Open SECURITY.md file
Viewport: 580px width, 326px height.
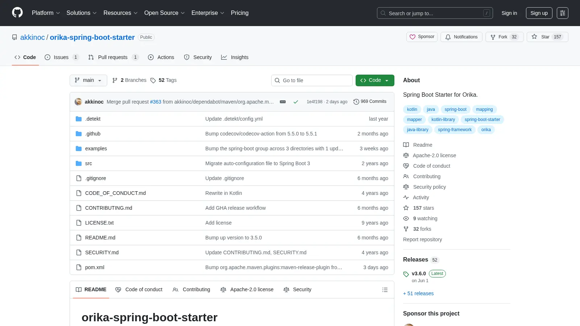point(102,252)
